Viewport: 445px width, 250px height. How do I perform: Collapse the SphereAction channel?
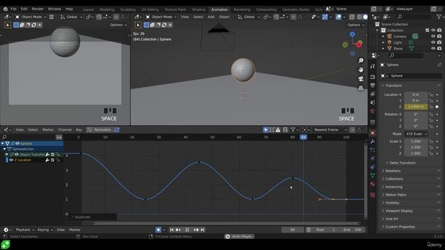(5, 149)
